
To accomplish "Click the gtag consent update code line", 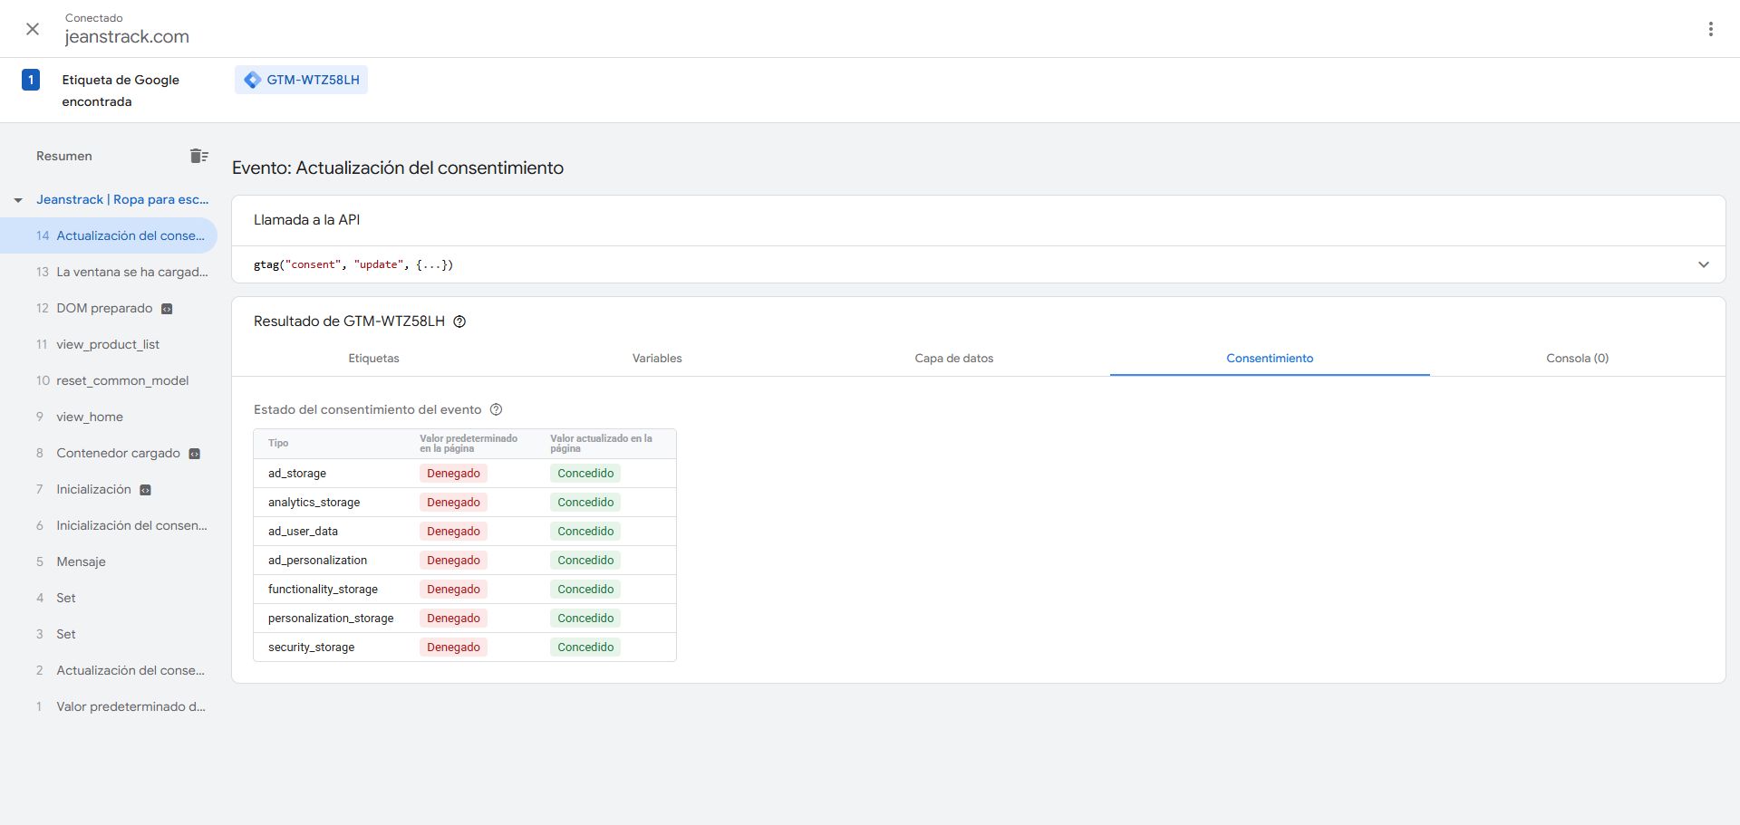I will coord(353,264).
